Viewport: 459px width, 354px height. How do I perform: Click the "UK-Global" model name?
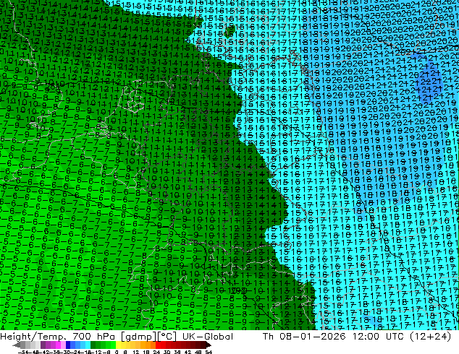tap(208, 337)
